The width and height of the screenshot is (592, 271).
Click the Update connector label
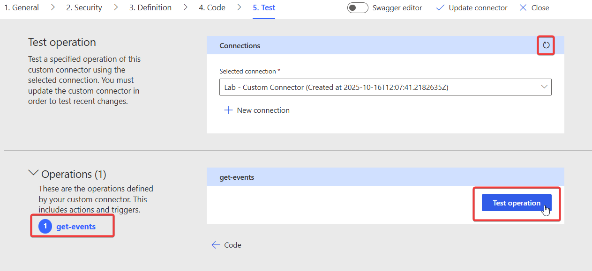point(478,8)
